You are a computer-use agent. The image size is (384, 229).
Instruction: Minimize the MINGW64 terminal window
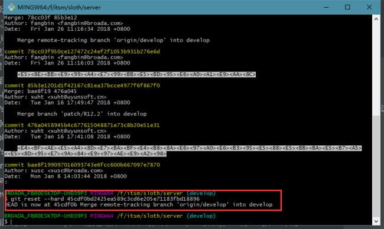tap(326, 7)
